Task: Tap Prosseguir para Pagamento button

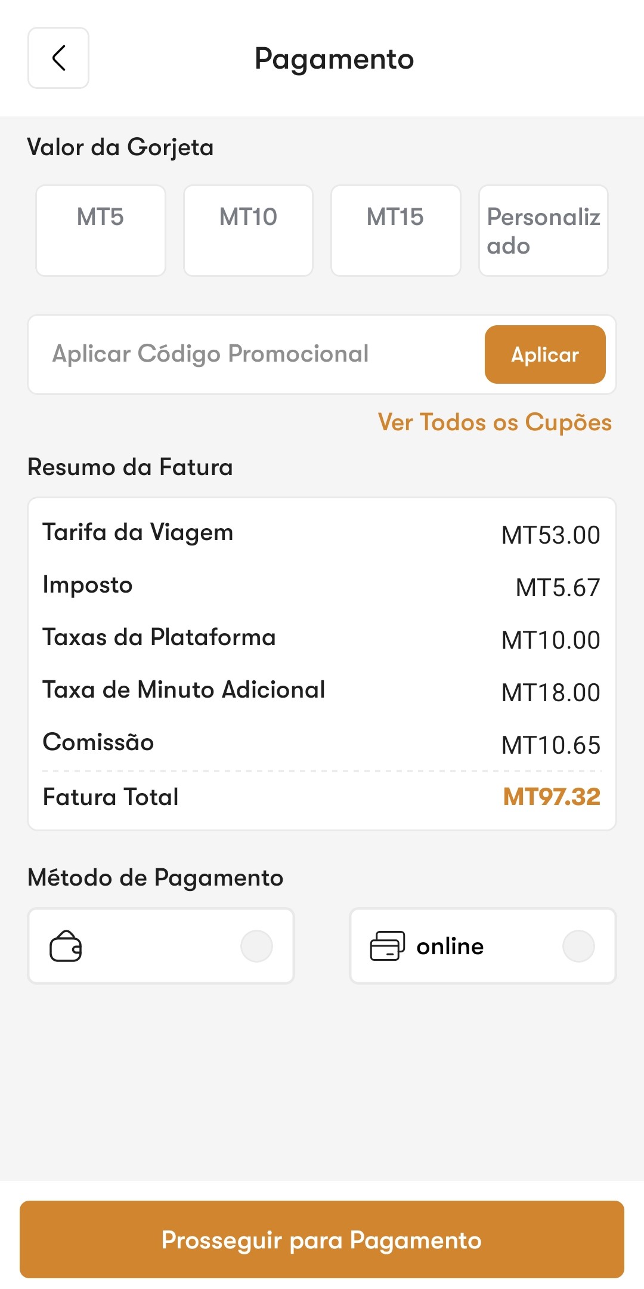Action: pos(322,1239)
